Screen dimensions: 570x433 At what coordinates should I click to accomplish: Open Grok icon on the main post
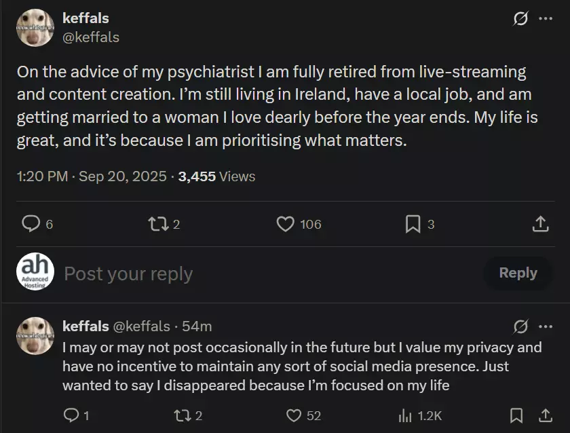[520, 19]
